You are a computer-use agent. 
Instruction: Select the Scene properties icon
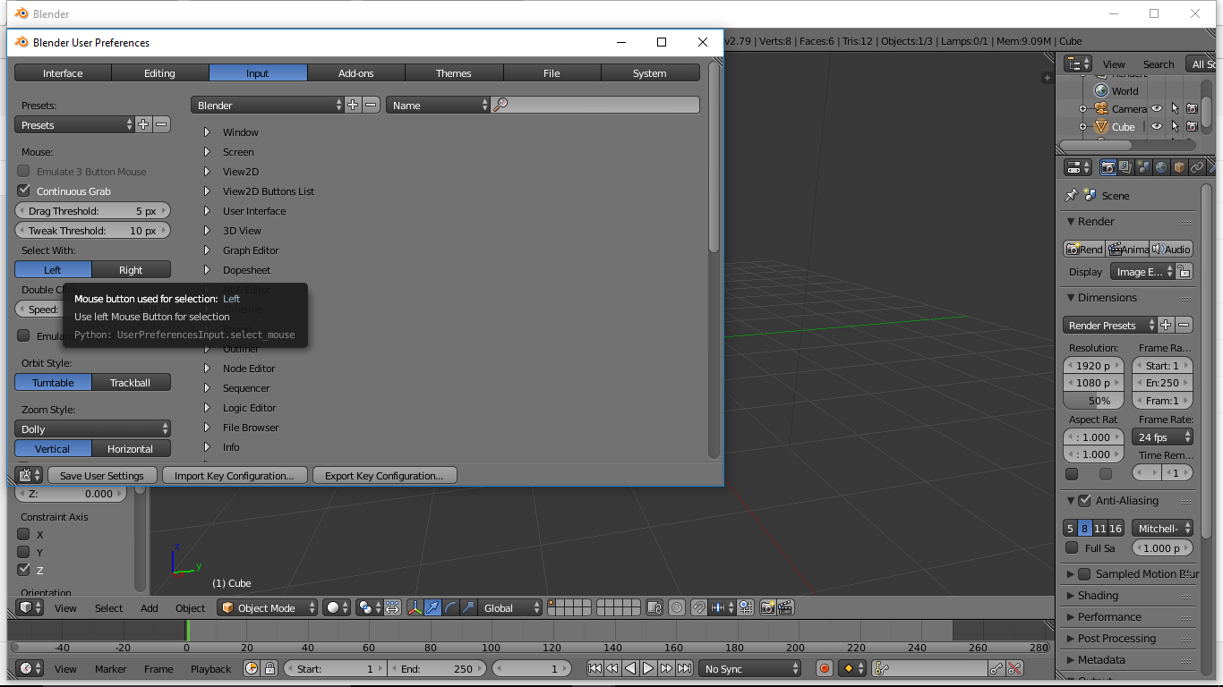1142,167
